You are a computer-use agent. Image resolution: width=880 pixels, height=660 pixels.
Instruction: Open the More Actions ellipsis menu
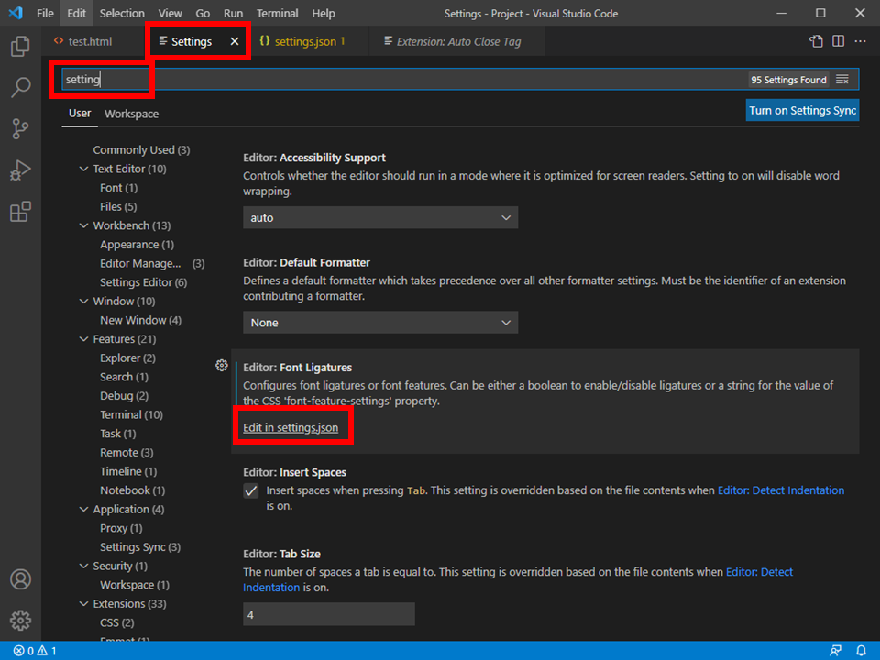[860, 41]
